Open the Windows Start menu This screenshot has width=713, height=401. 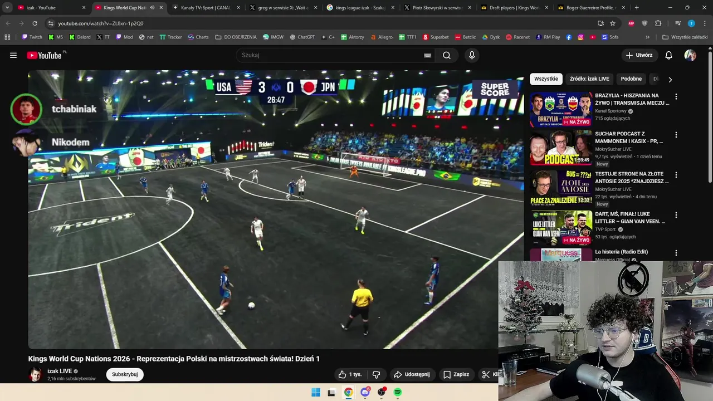[316, 392]
